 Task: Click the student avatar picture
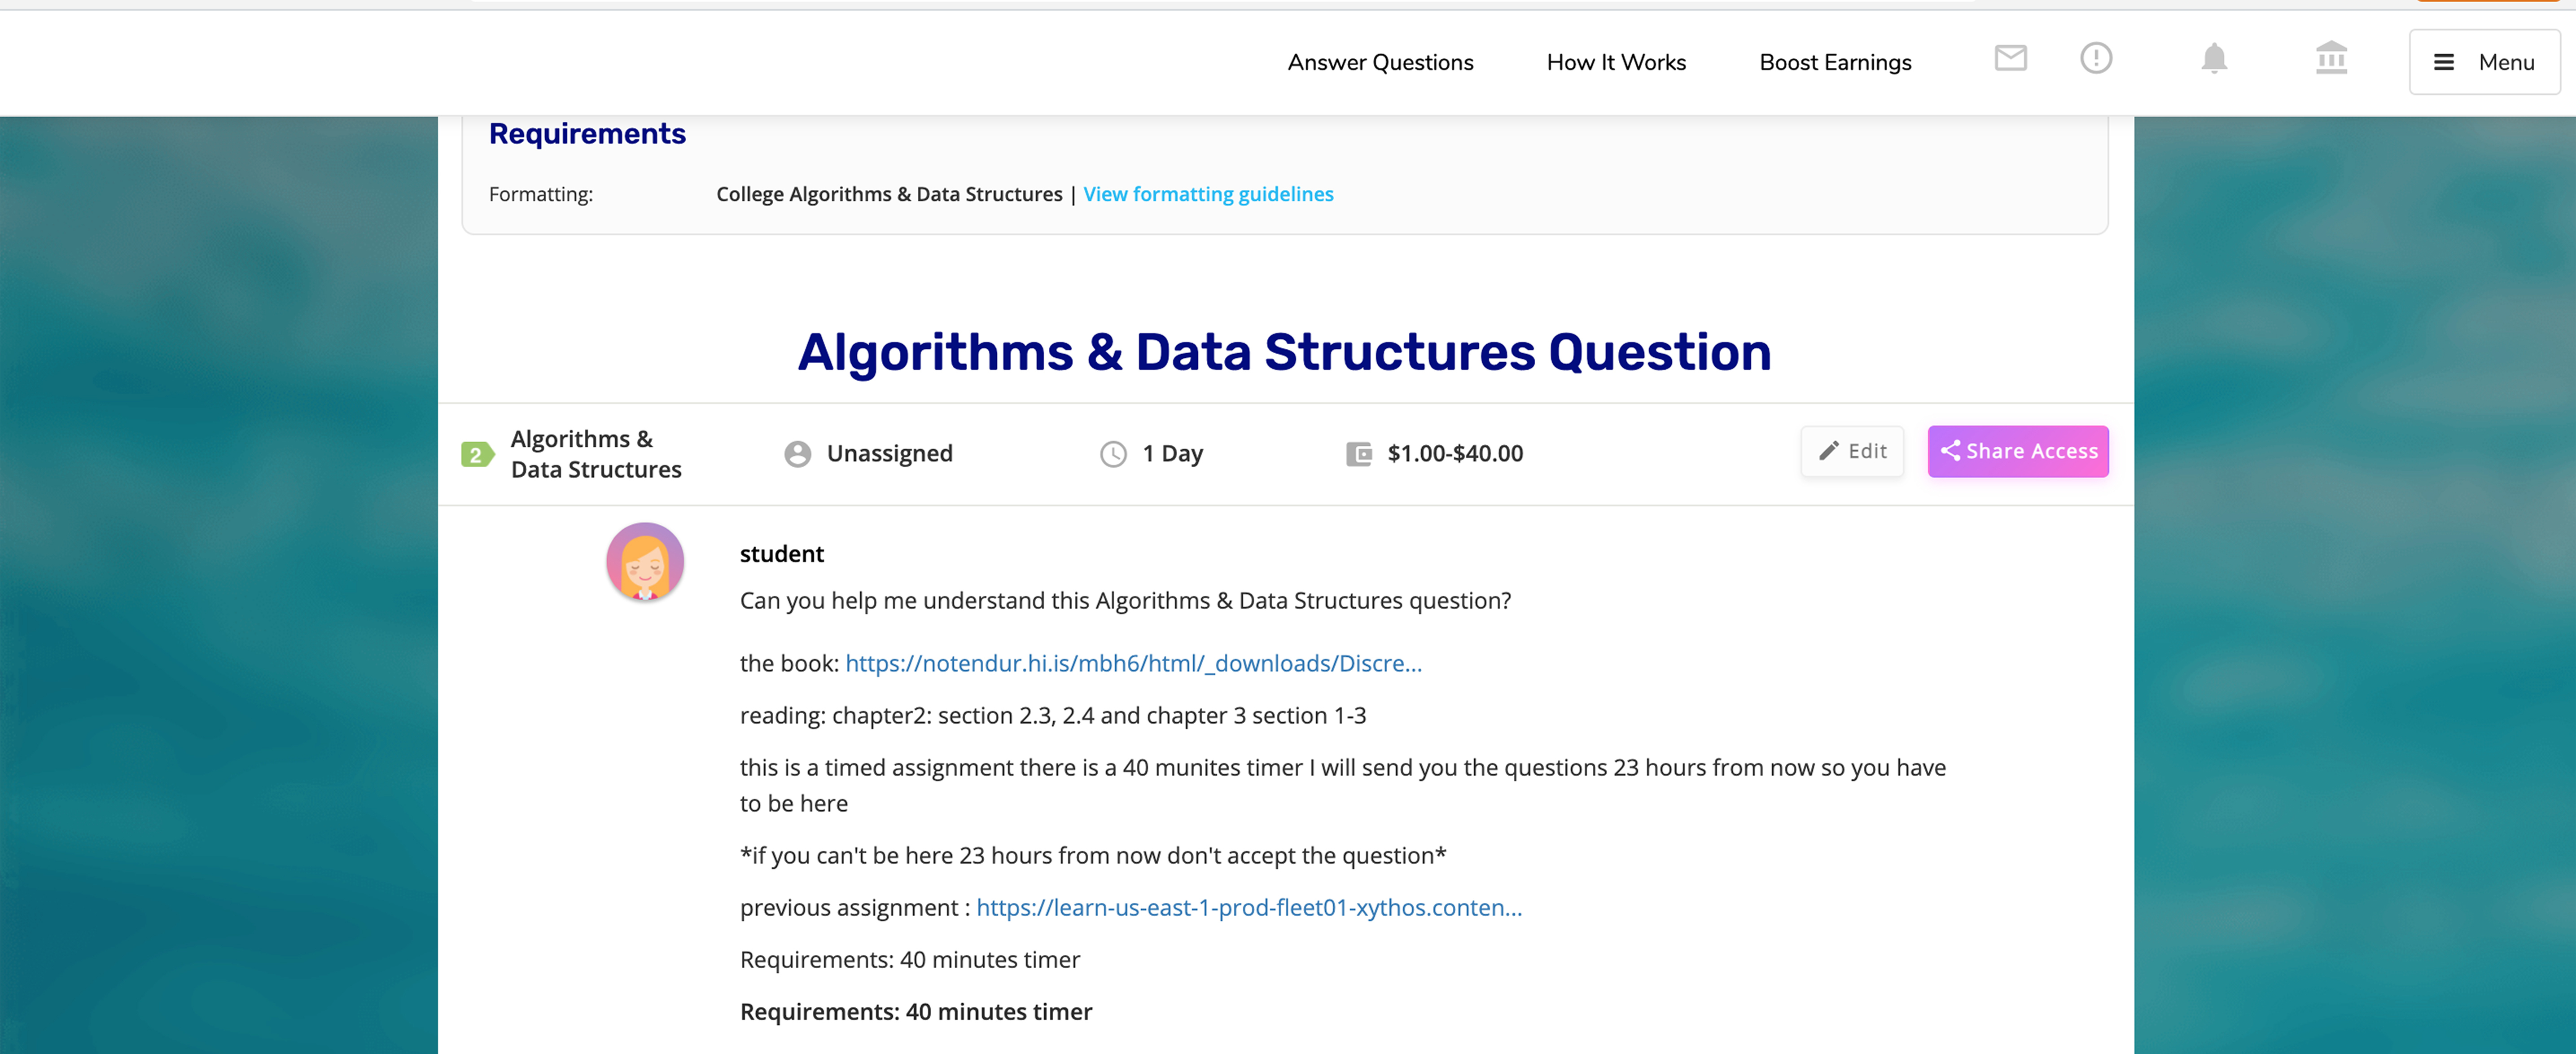tap(645, 562)
